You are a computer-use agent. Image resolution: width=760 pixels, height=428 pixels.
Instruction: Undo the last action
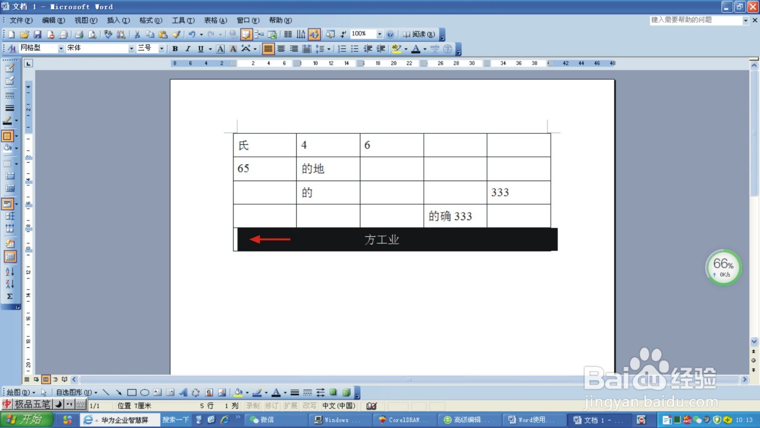pyautogui.click(x=192, y=34)
